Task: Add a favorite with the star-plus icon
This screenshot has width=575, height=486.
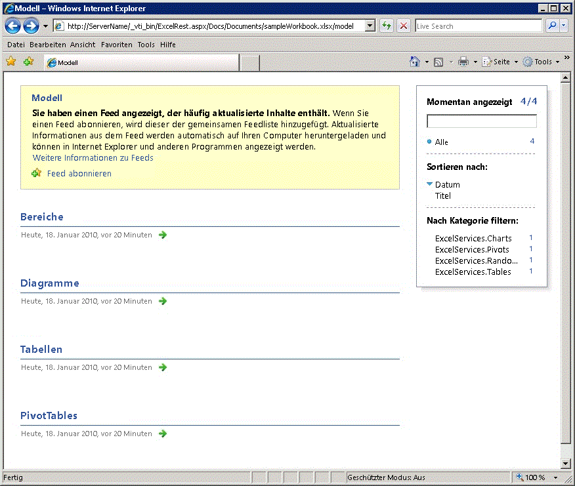Action: point(28,61)
